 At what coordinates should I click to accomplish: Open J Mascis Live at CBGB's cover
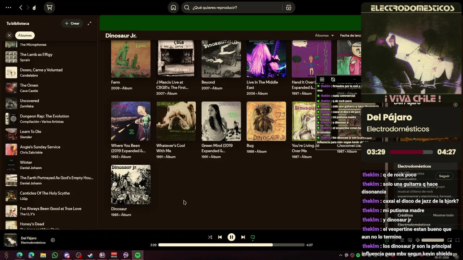[176, 58]
